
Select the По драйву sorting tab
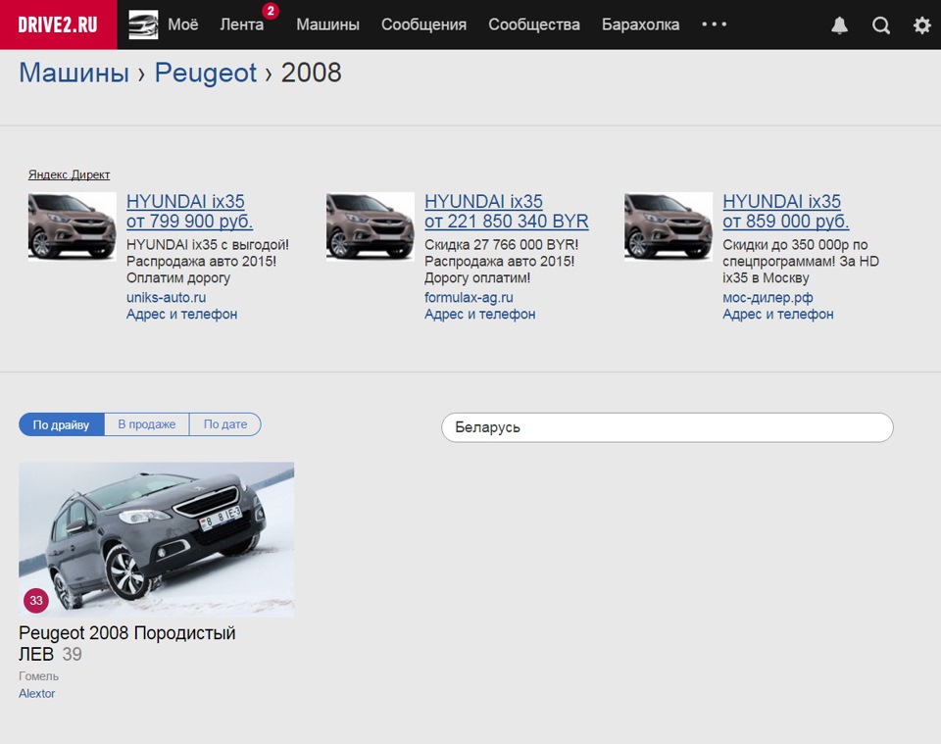(x=61, y=424)
